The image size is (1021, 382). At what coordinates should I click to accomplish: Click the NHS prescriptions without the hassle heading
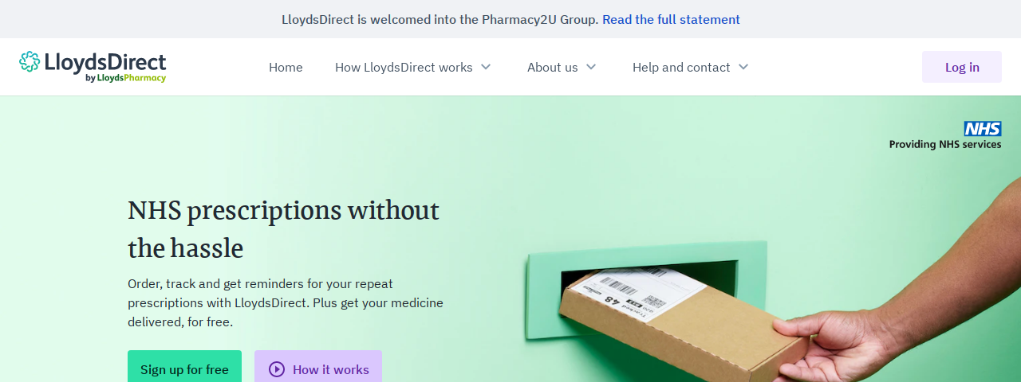pyautogui.click(x=283, y=229)
